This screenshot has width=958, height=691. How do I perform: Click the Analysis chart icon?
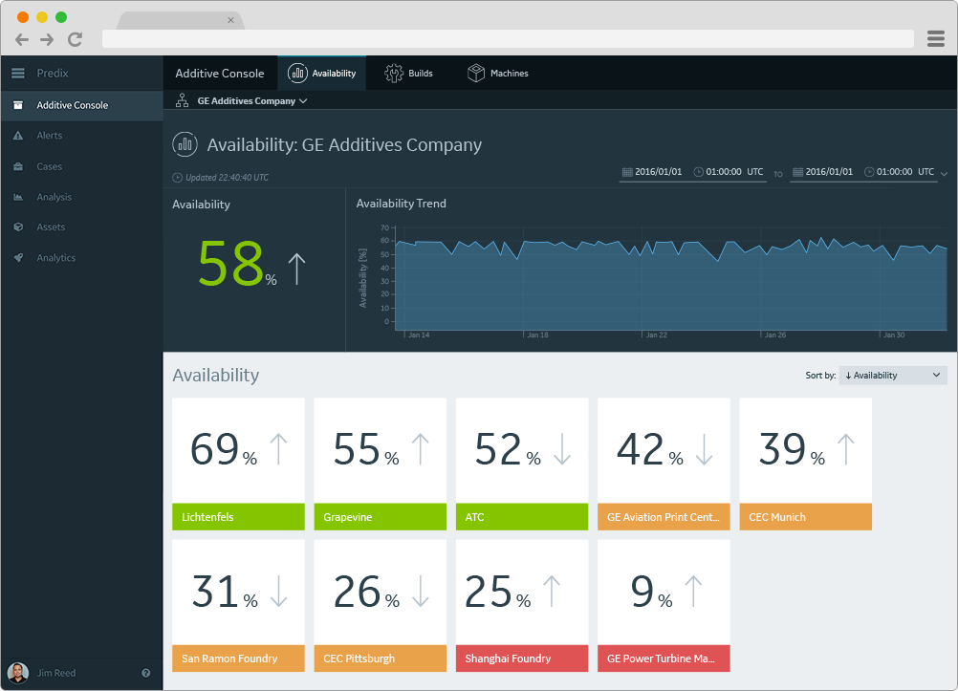point(18,197)
